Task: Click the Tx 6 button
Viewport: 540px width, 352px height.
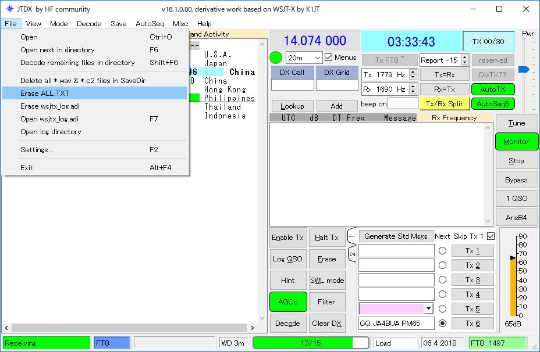Action: point(472,323)
